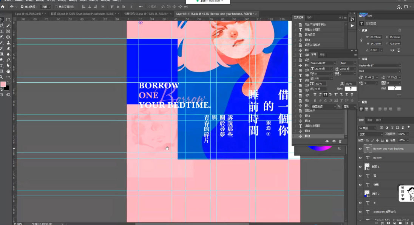Viewport: 414px width, 225px height.
Task: Open the anti-aliasing dropdown 犀利
Action: (x=349, y=106)
